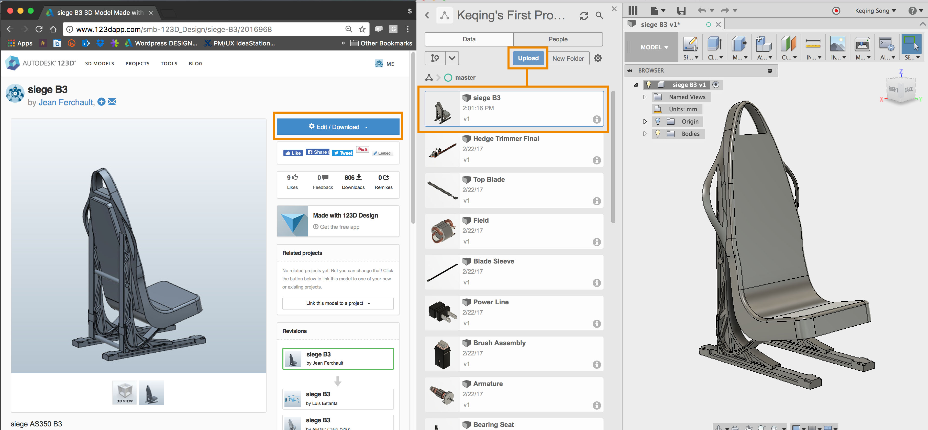Viewport: 928px width, 430px height.
Task: Open the data panel grid icon
Action: (x=633, y=11)
